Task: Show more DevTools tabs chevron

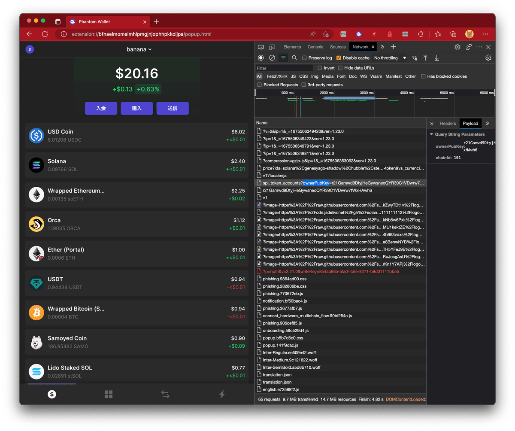Action: click(x=382, y=47)
